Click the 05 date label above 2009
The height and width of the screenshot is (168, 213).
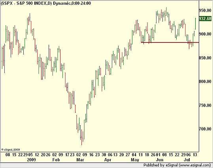[x=30, y=155]
